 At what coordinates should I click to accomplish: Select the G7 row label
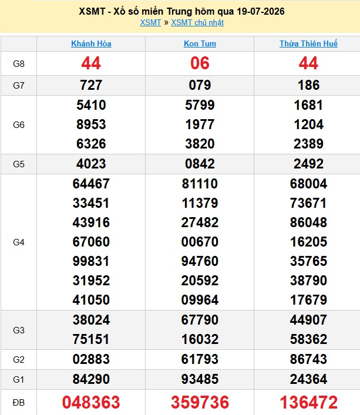coord(19,86)
